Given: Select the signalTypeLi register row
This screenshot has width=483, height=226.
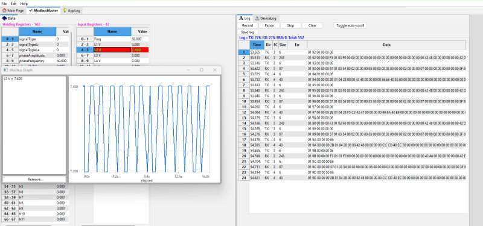Looking at the screenshot, I should (35, 45).
